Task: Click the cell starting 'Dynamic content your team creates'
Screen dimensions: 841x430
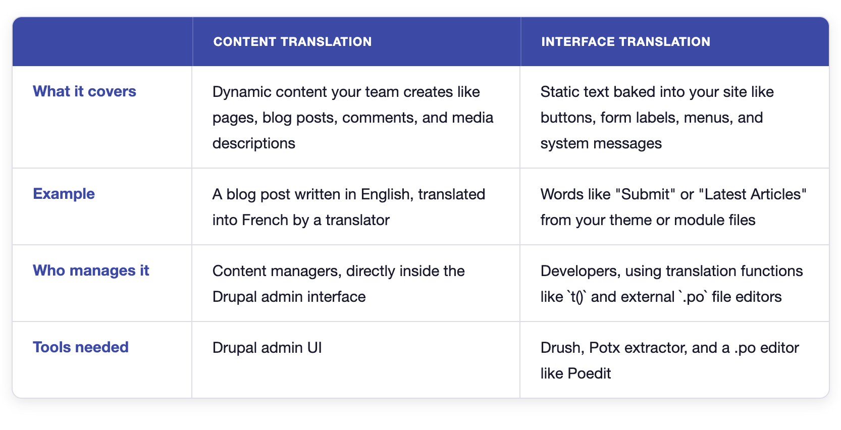Action: 356,117
